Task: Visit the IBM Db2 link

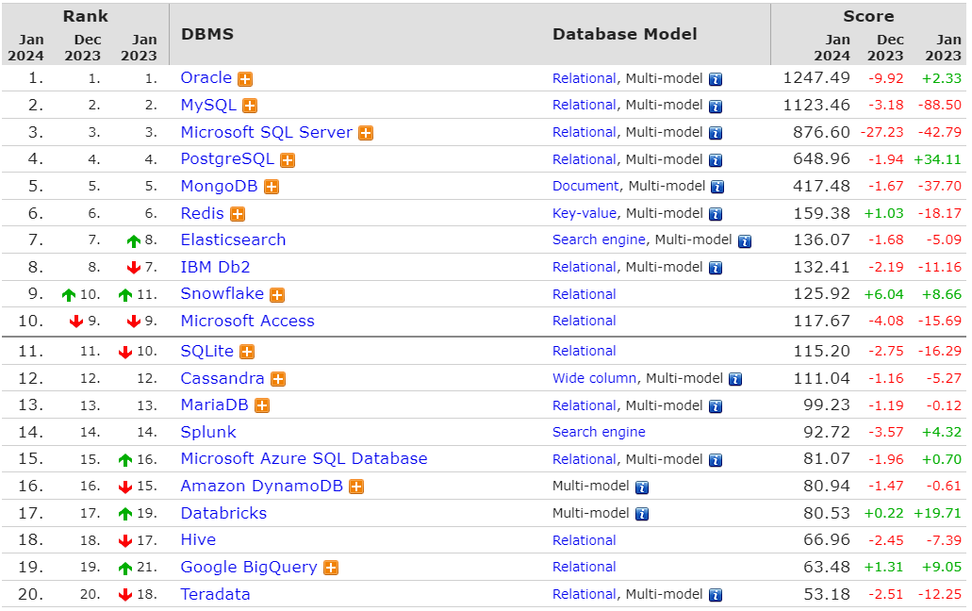Action: (215, 267)
